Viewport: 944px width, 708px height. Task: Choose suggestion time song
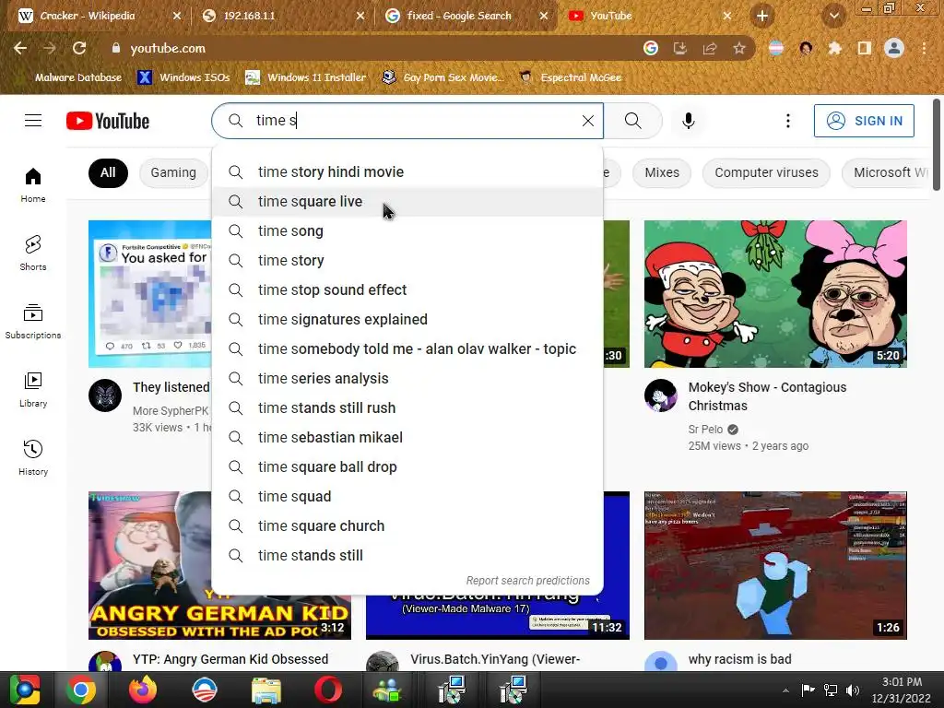pyautogui.click(x=407, y=231)
